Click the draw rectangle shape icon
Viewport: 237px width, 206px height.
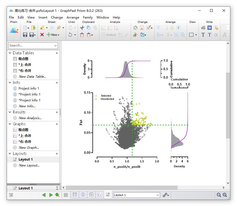click(191, 35)
